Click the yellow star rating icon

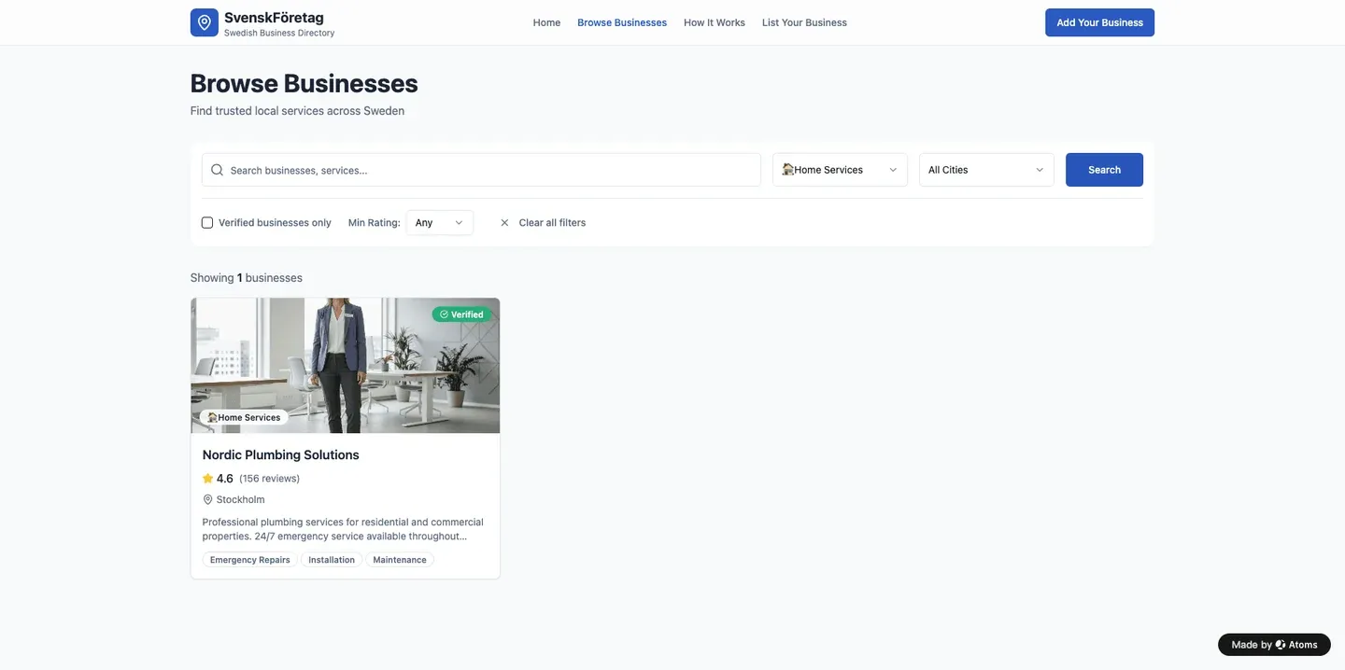(x=207, y=479)
